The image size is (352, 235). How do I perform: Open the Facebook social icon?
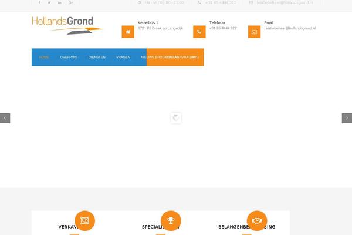pos(39,2)
